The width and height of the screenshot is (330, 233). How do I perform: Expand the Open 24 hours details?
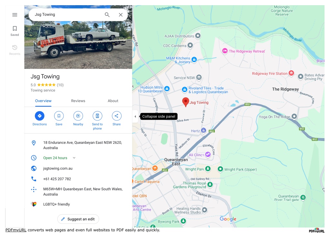coord(74,158)
